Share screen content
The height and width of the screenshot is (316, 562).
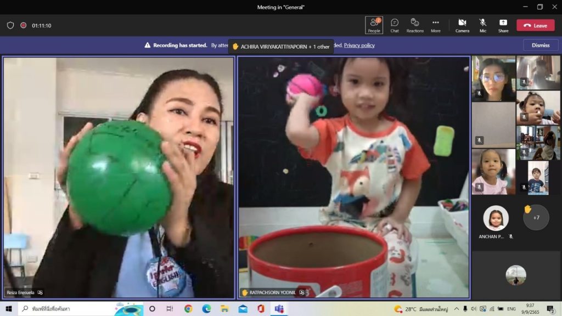coord(503,25)
